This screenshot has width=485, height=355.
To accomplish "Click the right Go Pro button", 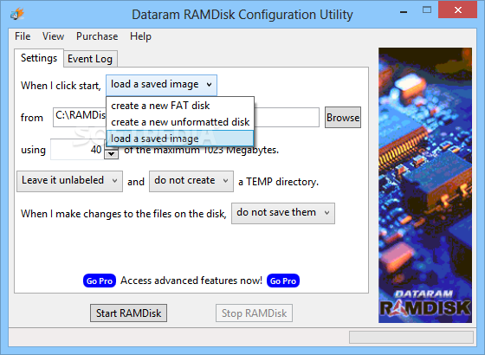I will (x=283, y=281).
